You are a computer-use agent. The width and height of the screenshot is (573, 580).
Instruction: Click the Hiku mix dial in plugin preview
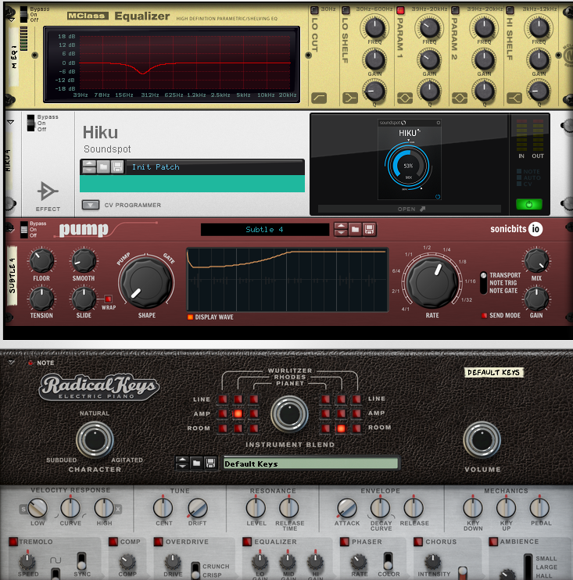click(x=408, y=166)
